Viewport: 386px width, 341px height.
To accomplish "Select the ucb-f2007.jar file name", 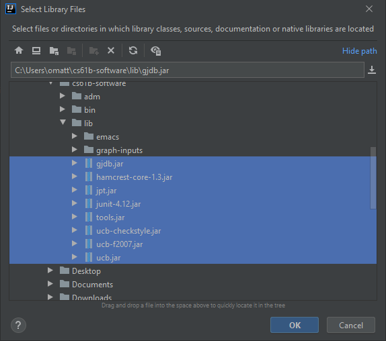I will (120, 244).
